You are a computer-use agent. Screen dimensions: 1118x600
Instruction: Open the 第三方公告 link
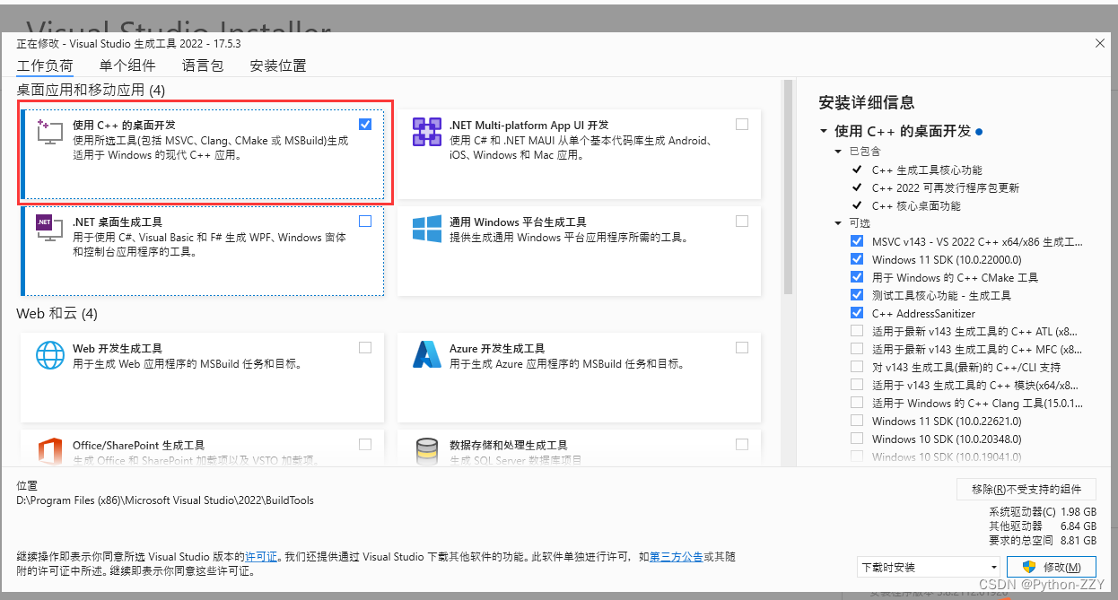[x=676, y=557]
